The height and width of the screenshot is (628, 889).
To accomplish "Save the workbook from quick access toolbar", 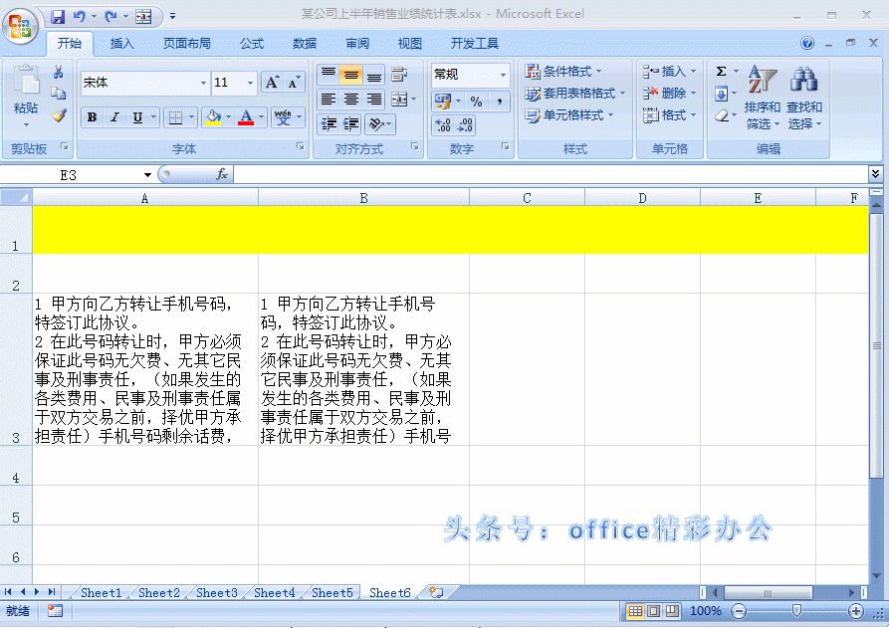I will point(58,17).
